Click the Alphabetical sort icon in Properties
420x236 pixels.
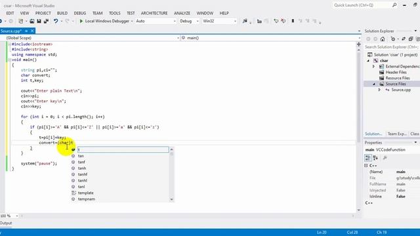(x=375, y=158)
